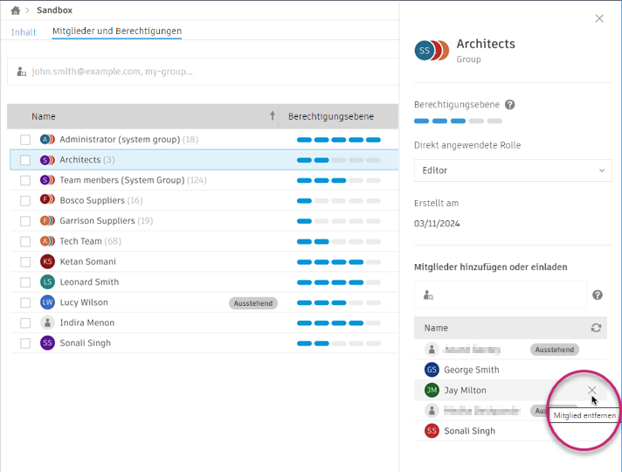The height and width of the screenshot is (472, 622).
Task: Click the Berechtigungsebene help icon
Action: pos(510,105)
